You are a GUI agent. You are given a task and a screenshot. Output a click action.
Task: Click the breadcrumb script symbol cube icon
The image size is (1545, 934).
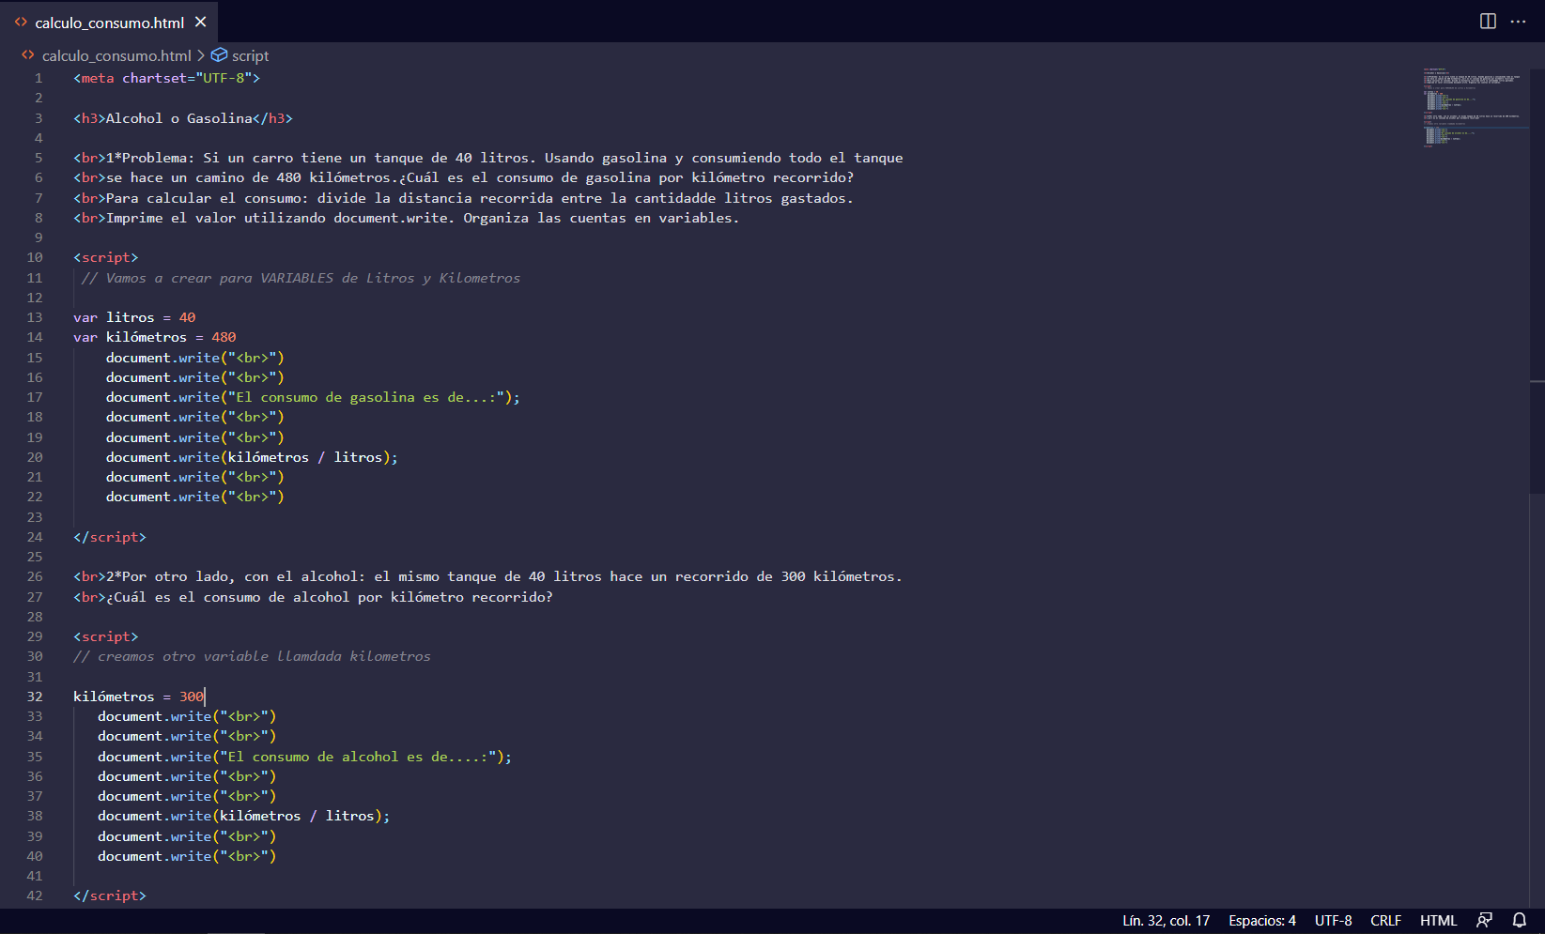point(219,55)
